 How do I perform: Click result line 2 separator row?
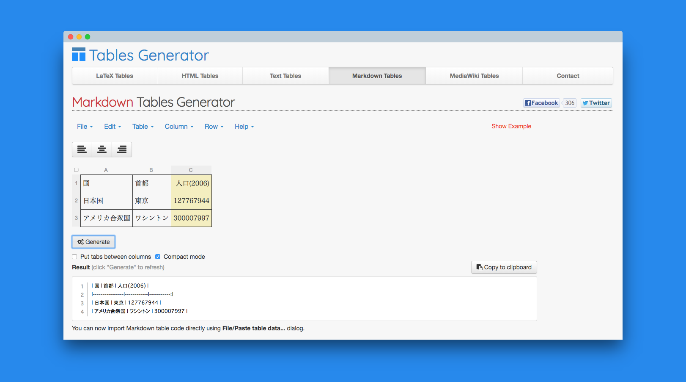coord(132,294)
